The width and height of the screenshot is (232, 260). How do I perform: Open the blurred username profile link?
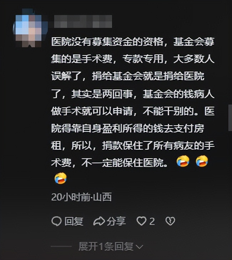pos(83,21)
